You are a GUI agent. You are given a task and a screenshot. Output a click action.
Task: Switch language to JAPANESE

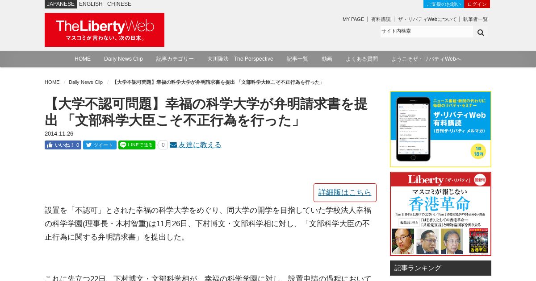[x=61, y=4]
